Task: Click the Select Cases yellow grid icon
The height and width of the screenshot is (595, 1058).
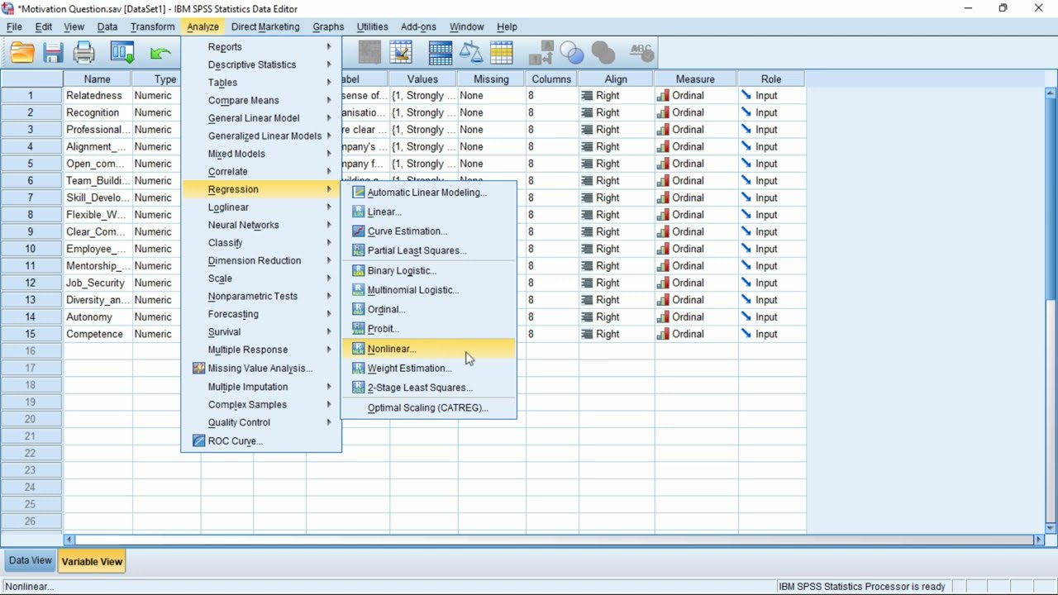Action: (502, 53)
